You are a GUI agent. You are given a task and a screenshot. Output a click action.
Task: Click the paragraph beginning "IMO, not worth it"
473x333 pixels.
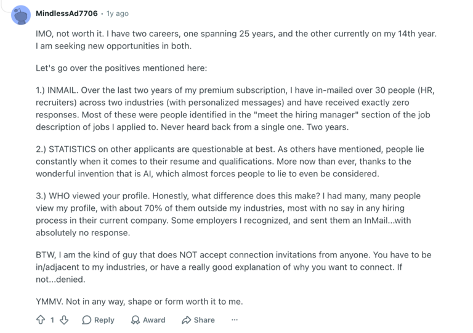236,40
